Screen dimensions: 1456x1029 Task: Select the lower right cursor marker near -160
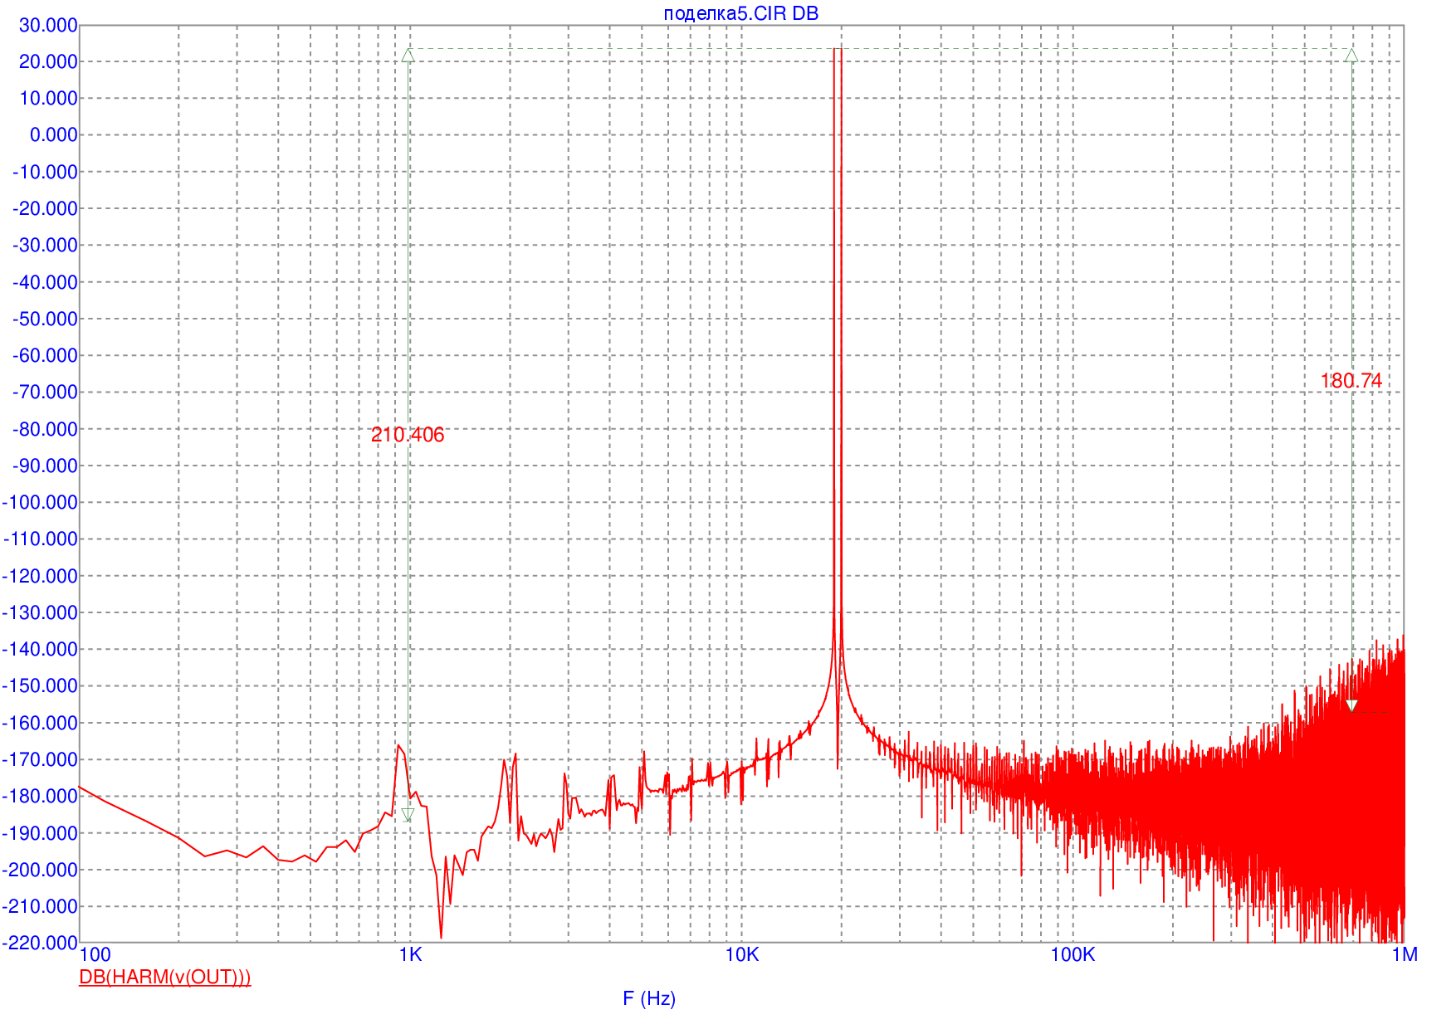pos(1351,706)
